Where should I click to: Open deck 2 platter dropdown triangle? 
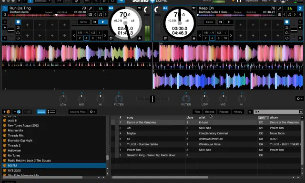(x=194, y=8)
